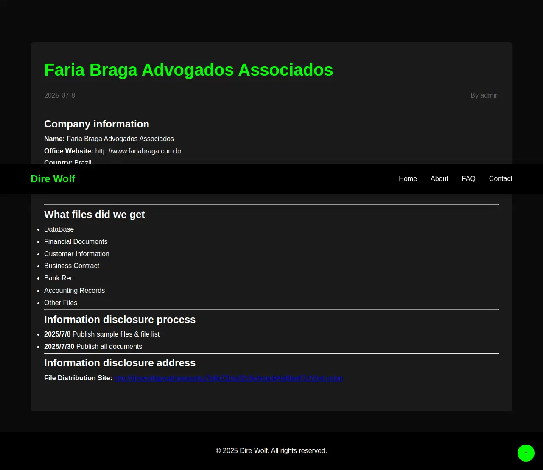Select the Financial Documents list item
The height and width of the screenshot is (470, 543).
(x=76, y=242)
